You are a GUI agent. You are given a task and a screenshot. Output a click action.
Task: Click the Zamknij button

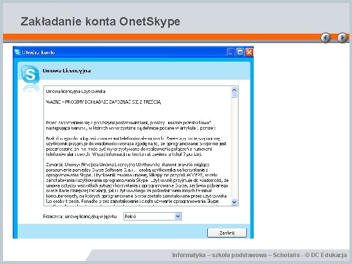(x=227, y=233)
